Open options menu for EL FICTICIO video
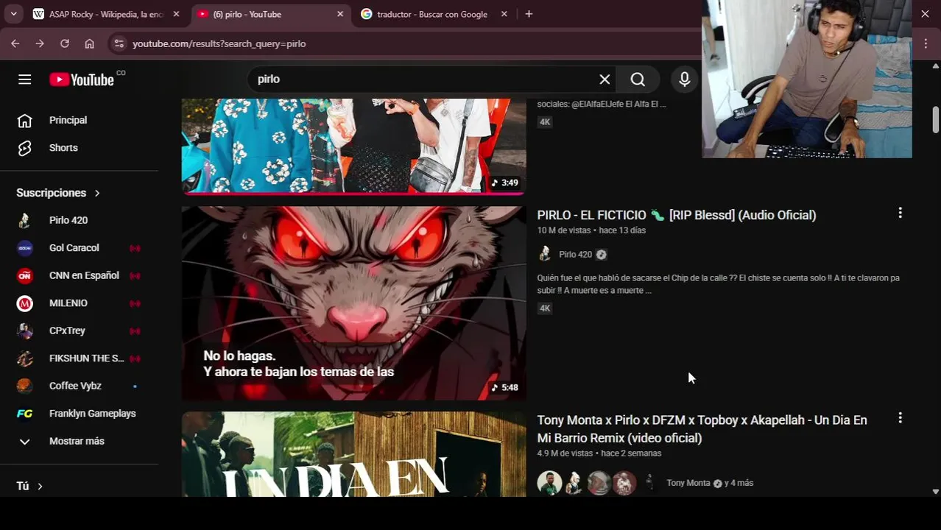 [900, 213]
